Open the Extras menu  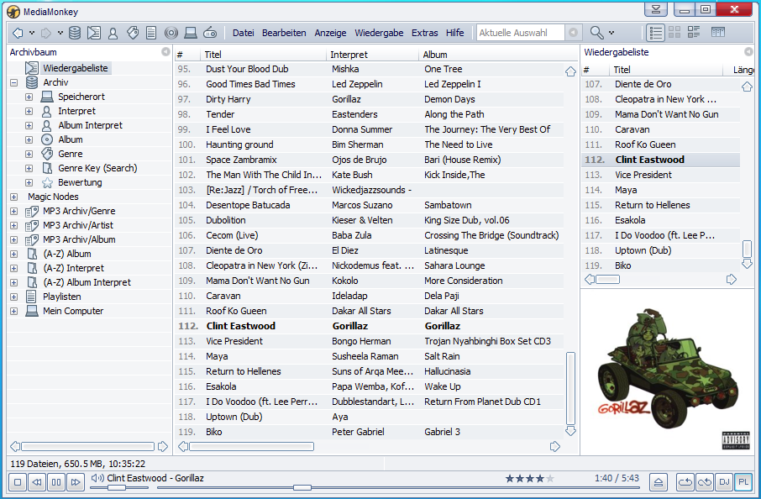[425, 33]
